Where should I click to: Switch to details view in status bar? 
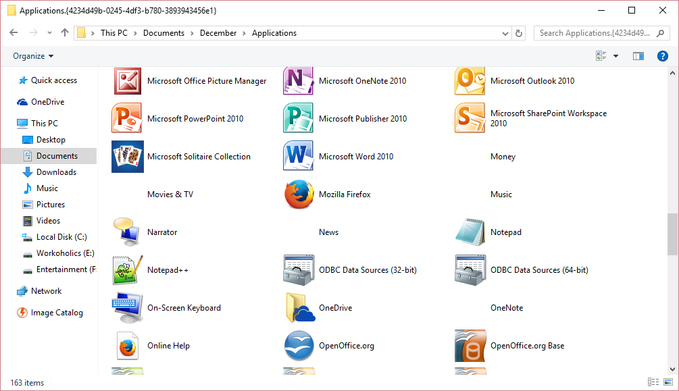653,382
